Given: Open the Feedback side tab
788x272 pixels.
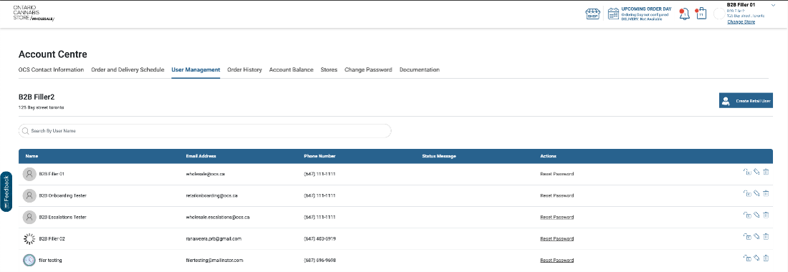Looking at the screenshot, I should click(x=6, y=192).
